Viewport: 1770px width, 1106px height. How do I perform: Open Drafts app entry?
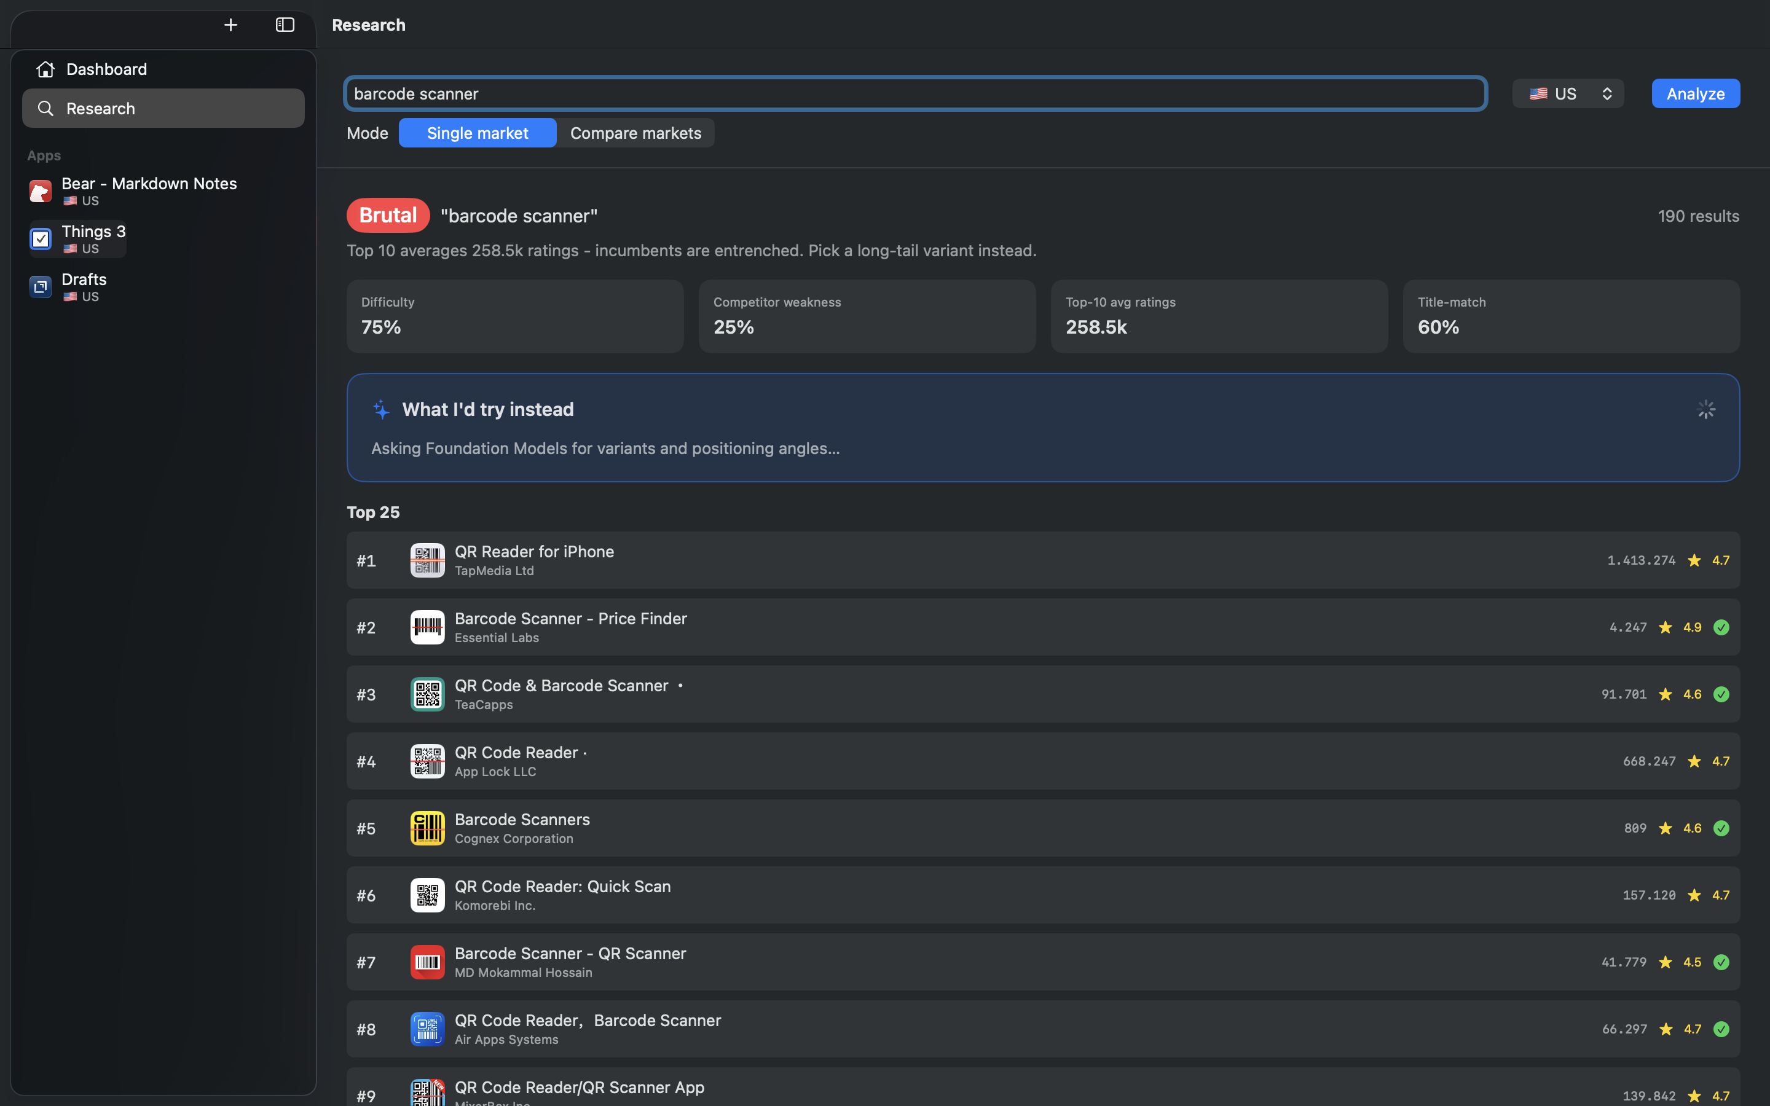point(68,287)
